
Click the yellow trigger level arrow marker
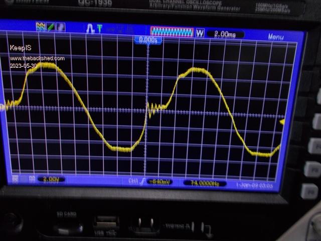click(x=282, y=122)
